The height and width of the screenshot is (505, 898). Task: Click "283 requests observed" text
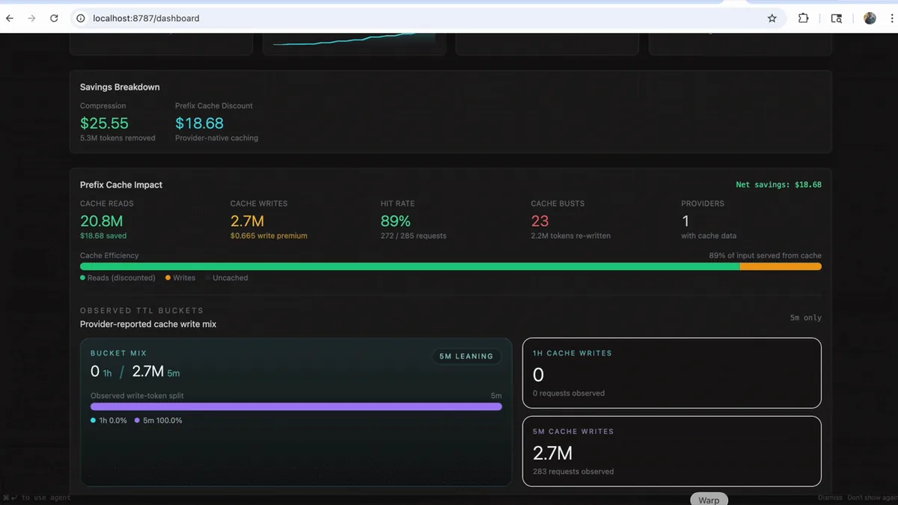click(573, 471)
